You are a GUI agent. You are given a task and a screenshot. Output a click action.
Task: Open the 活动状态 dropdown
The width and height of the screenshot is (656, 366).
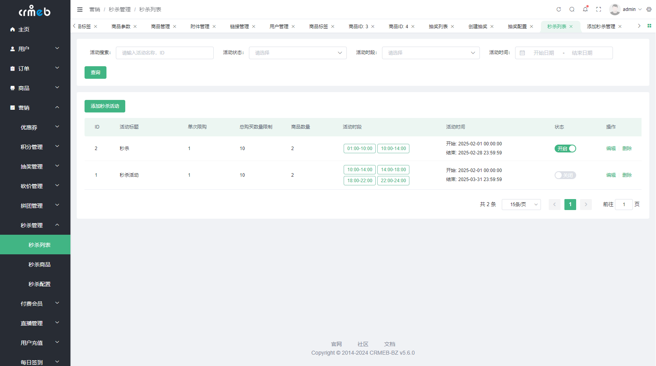pos(298,53)
